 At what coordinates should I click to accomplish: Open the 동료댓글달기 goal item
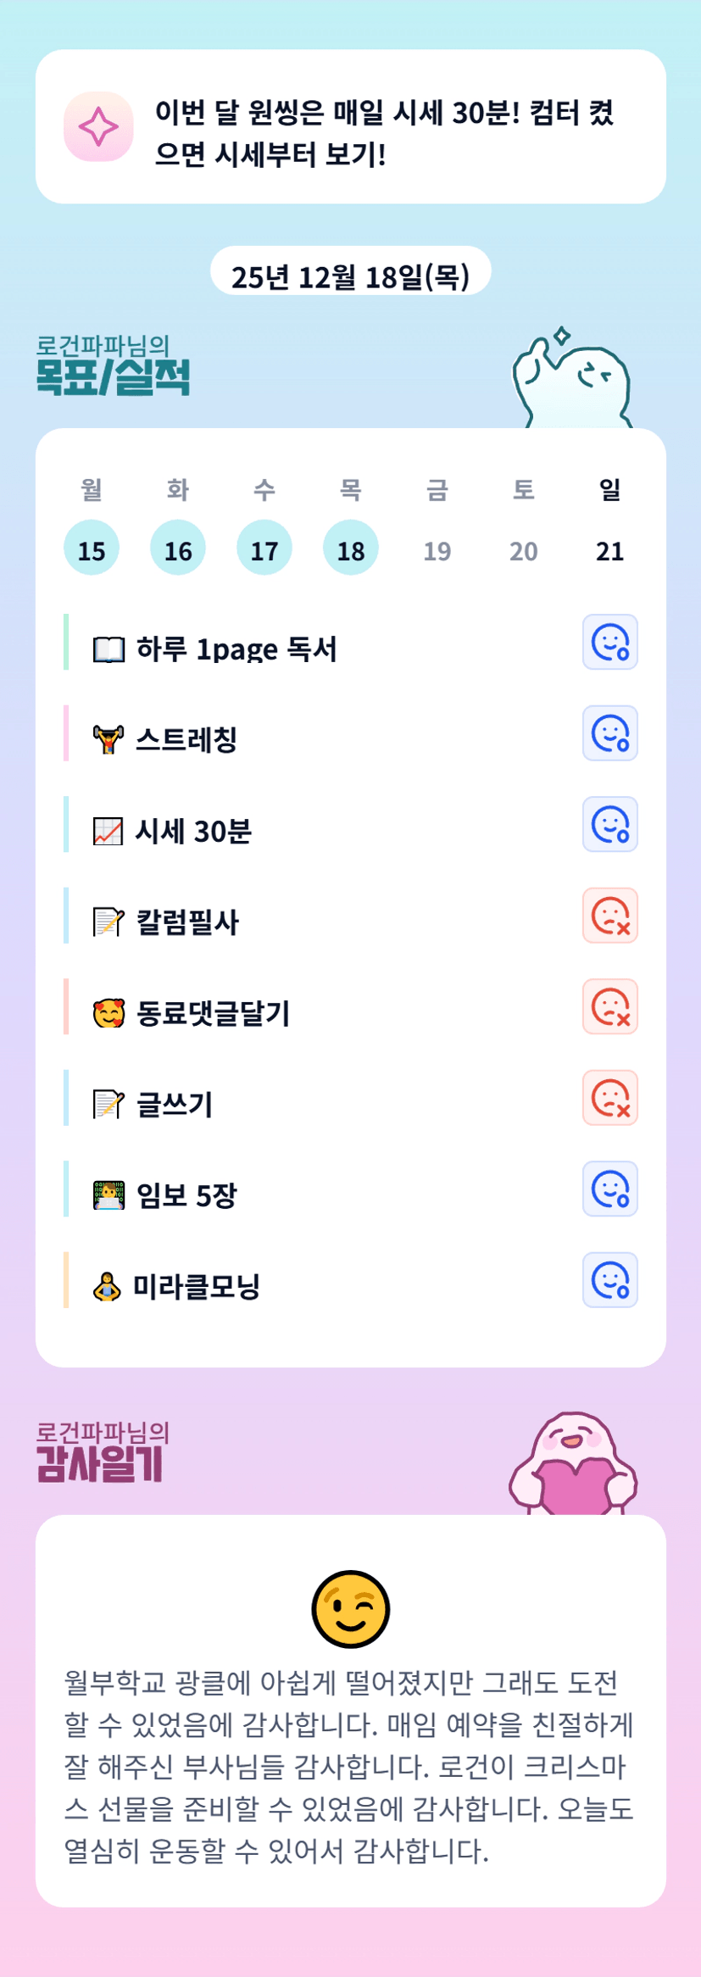(214, 1013)
